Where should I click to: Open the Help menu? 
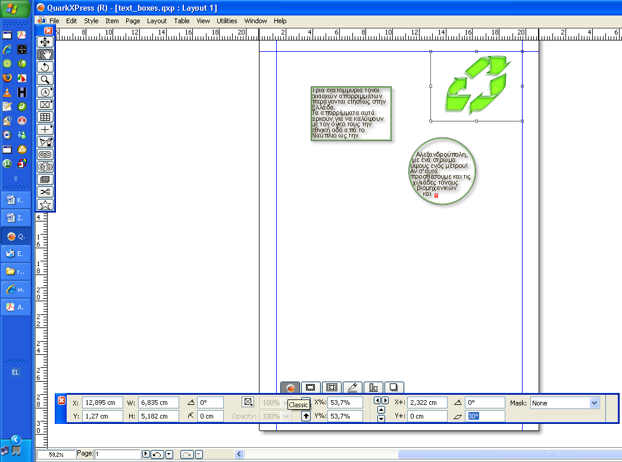point(280,21)
